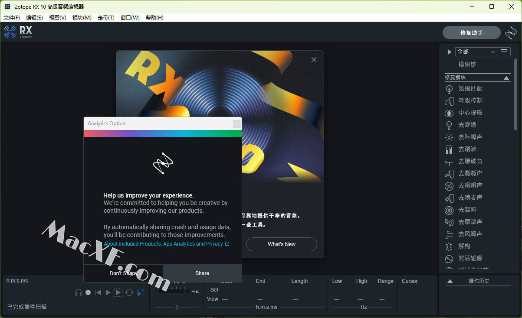The width and height of the screenshot is (522, 318).
Task: Click the Sel start value field
Action: [x=225, y=290]
